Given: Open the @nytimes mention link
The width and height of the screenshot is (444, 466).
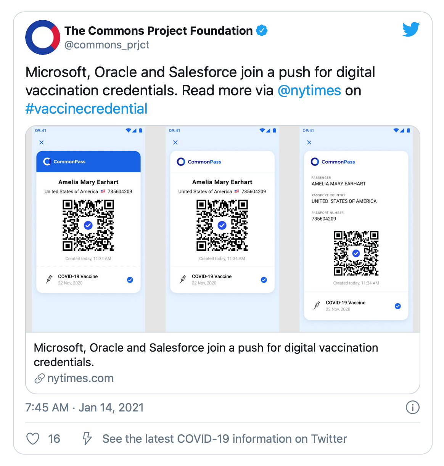Looking at the screenshot, I should pos(309,90).
